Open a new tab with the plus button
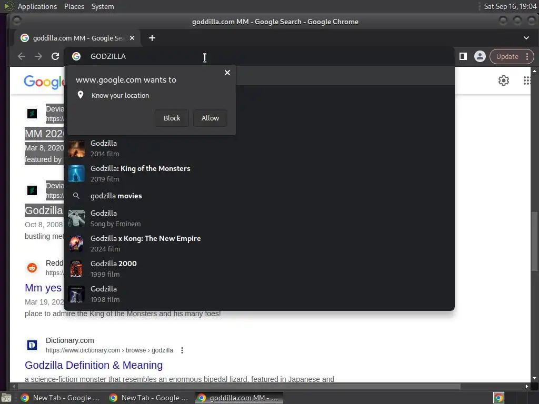 pos(152,38)
